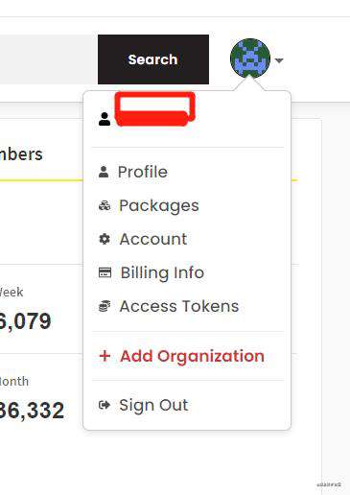This screenshot has width=350, height=495.
Task: Click the pixel-art user avatar
Action: click(250, 59)
